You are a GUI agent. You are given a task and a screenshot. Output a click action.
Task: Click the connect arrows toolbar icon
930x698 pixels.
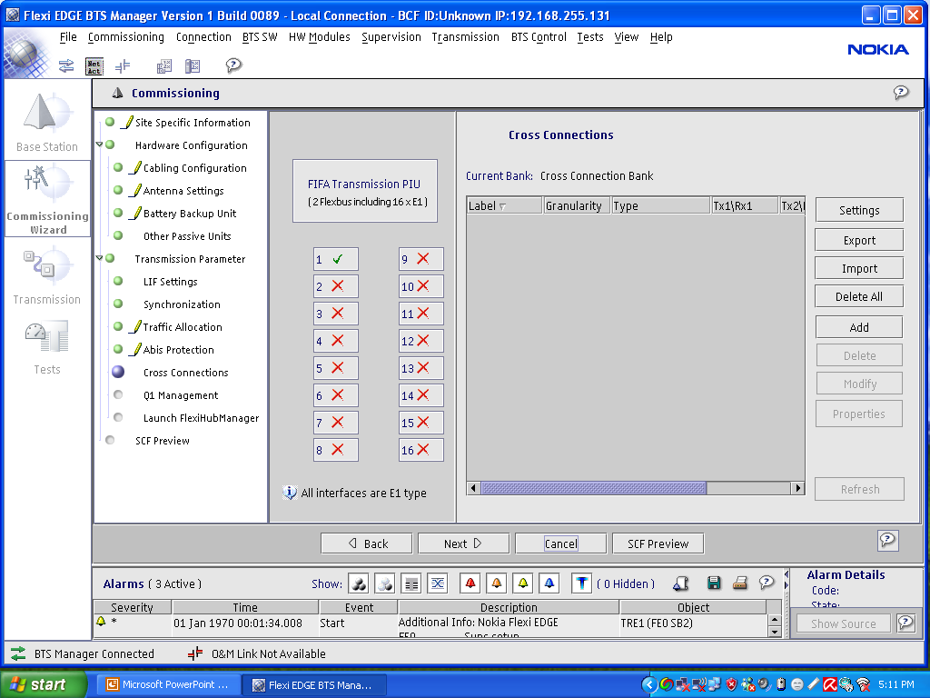[66, 65]
